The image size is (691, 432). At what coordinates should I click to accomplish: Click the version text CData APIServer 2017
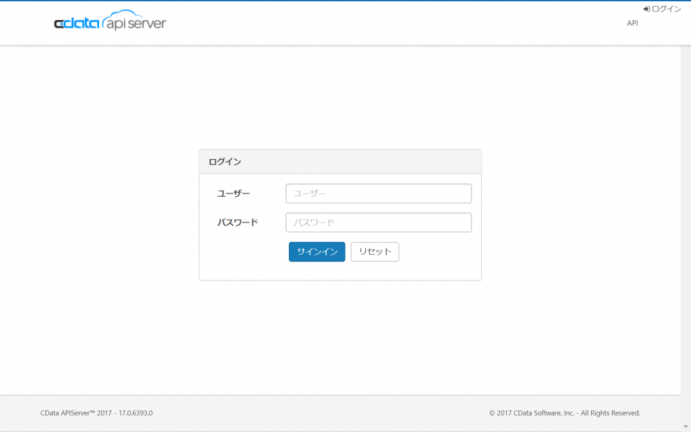pyautogui.click(x=96, y=413)
